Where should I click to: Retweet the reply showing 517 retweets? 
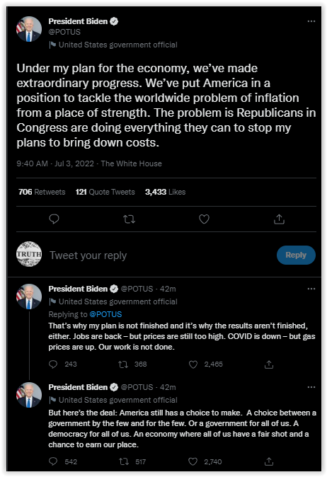(123, 461)
